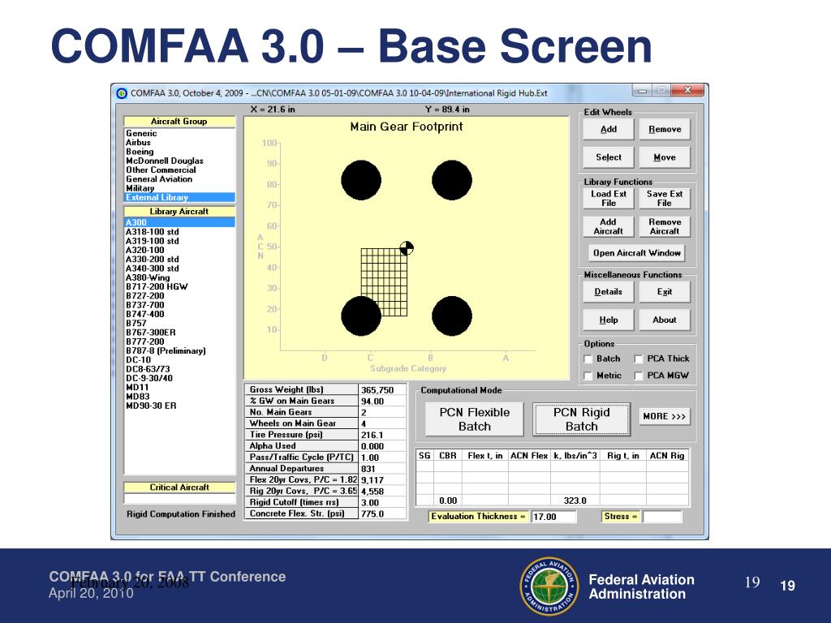Edit % GW on Main Gears value 94.00
This screenshot has width=831, height=623.
click(383, 401)
